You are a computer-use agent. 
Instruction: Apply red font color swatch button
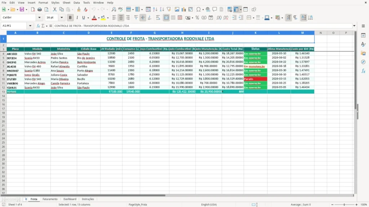click(x=94, y=18)
